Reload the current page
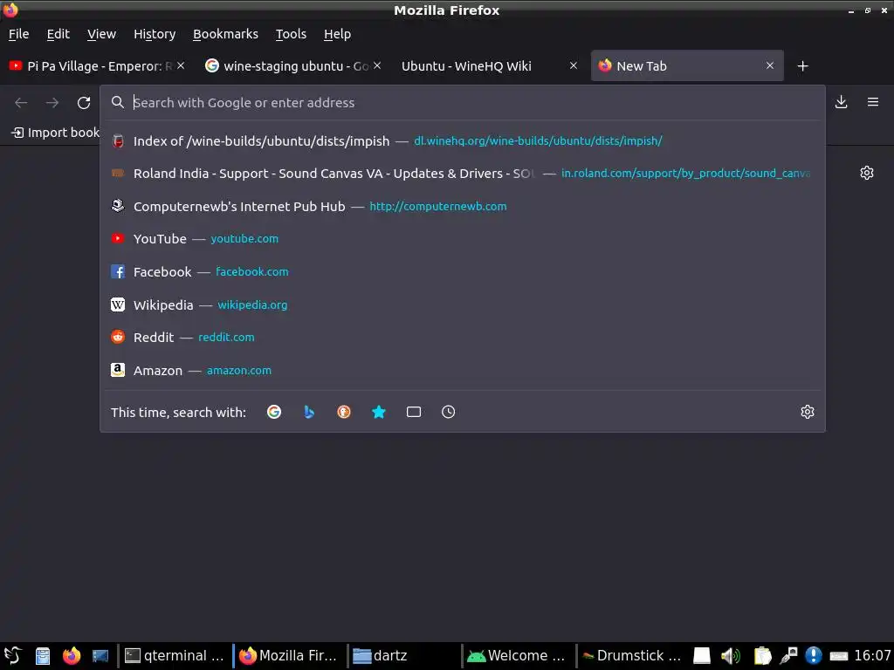Screen dimensions: 894x670 84,103
